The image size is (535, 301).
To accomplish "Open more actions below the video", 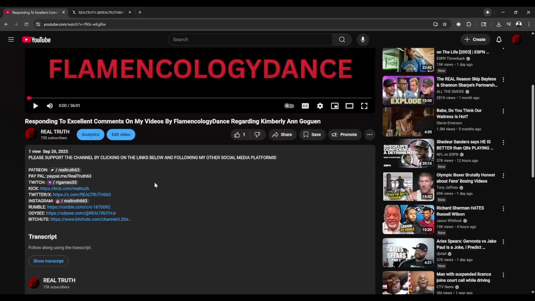I will 369,135.
